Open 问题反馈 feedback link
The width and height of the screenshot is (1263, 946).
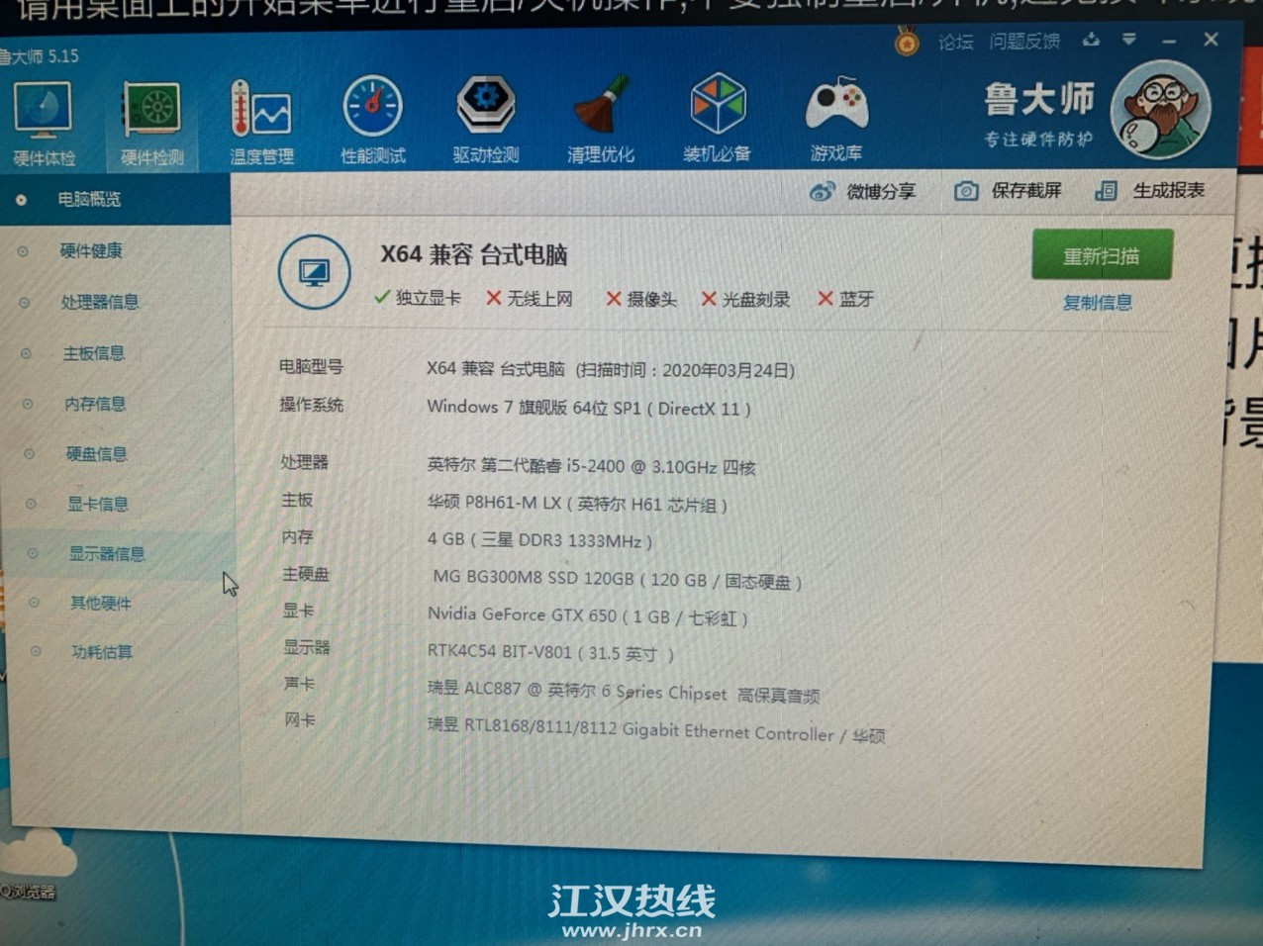pyautogui.click(x=1024, y=41)
